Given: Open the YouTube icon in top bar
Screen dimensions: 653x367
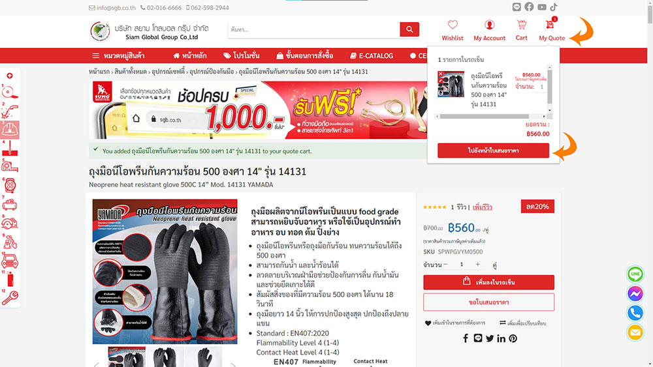Looking at the screenshot, I should 541,7.
